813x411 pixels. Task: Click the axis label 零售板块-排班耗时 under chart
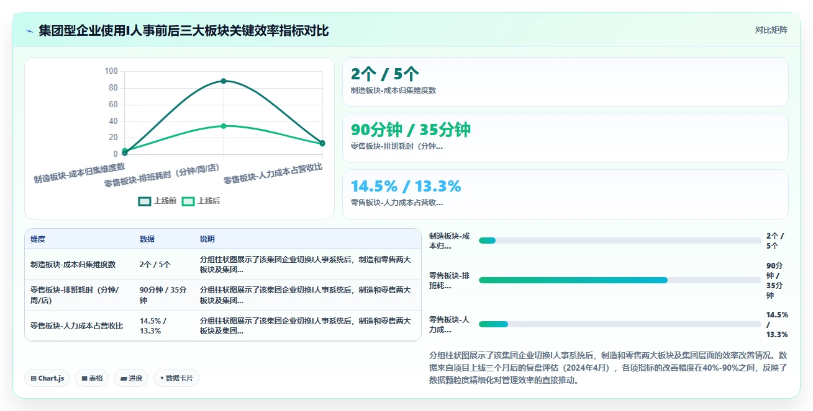163,177
